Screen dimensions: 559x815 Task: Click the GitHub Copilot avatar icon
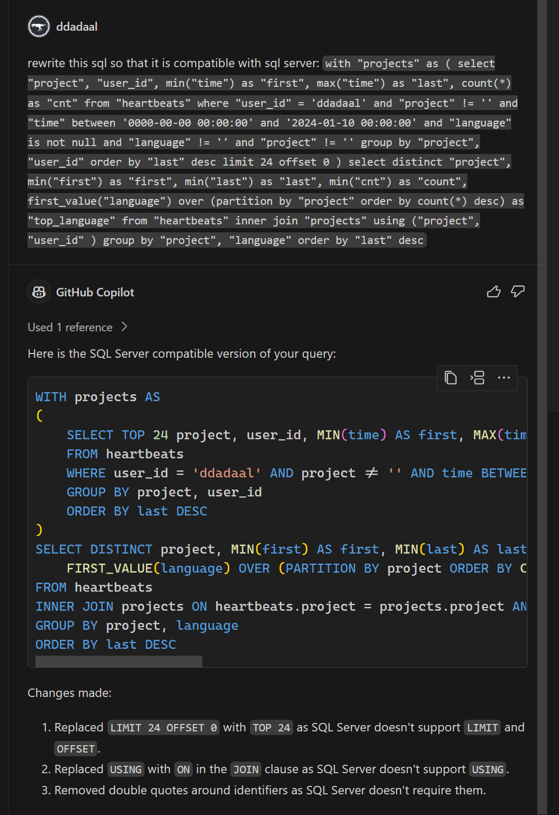(x=39, y=292)
